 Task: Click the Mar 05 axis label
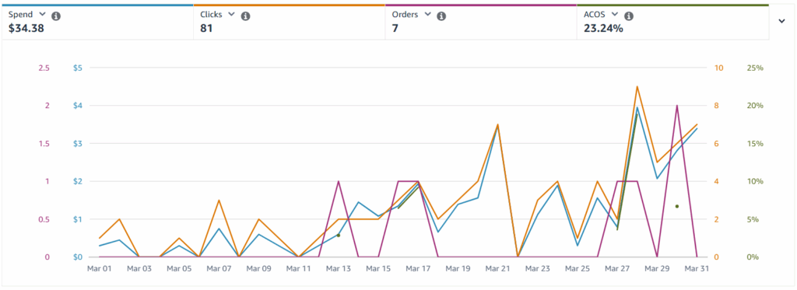coord(179,268)
